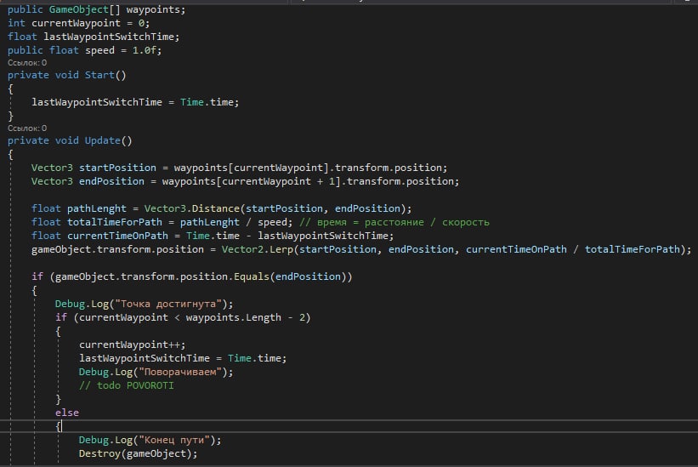Click the number 2 after 'waypoints.Length -'
Screen dimensions: 698x467
click(303, 318)
